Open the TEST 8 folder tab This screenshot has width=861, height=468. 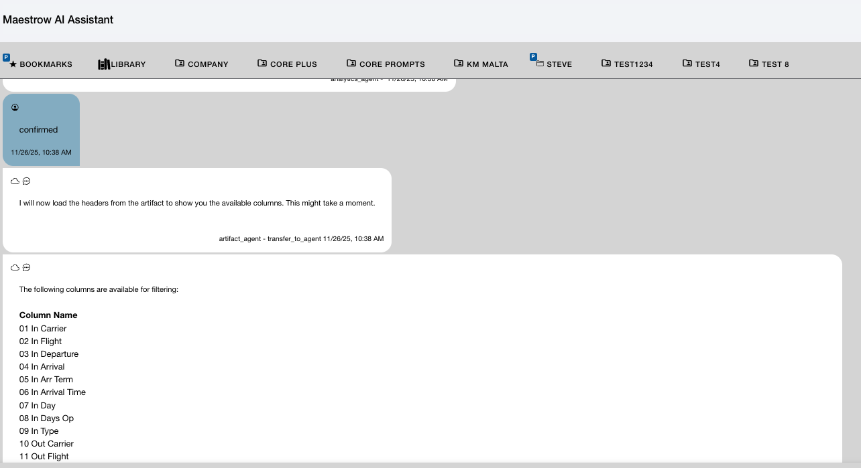[769, 64]
